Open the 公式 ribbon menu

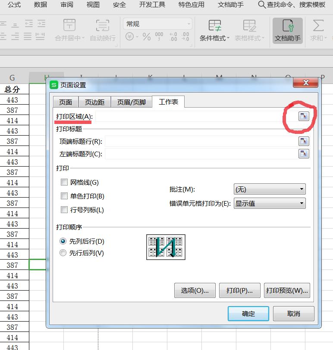point(14,5)
